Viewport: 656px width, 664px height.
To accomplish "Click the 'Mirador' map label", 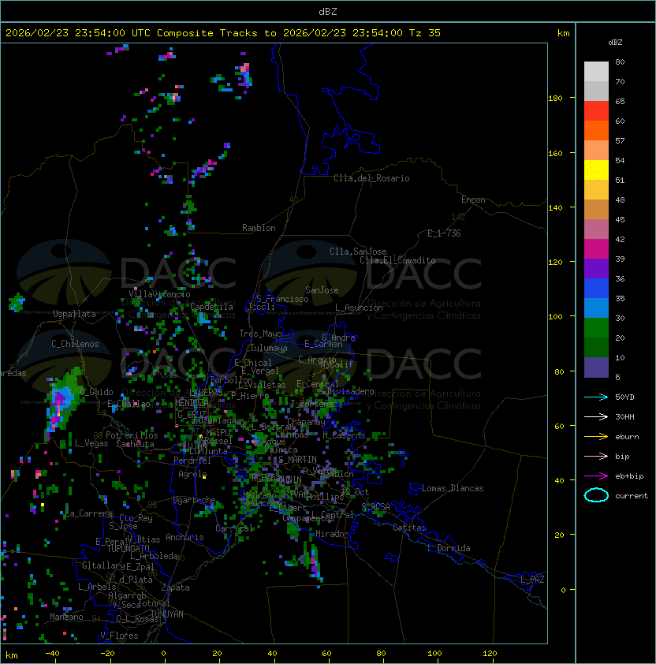I will pos(333,534).
